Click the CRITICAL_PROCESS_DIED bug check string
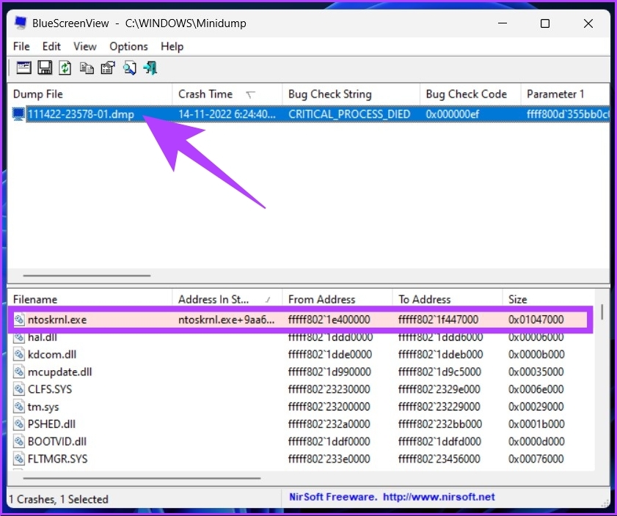This screenshot has width=617, height=516. click(x=349, y=114)
